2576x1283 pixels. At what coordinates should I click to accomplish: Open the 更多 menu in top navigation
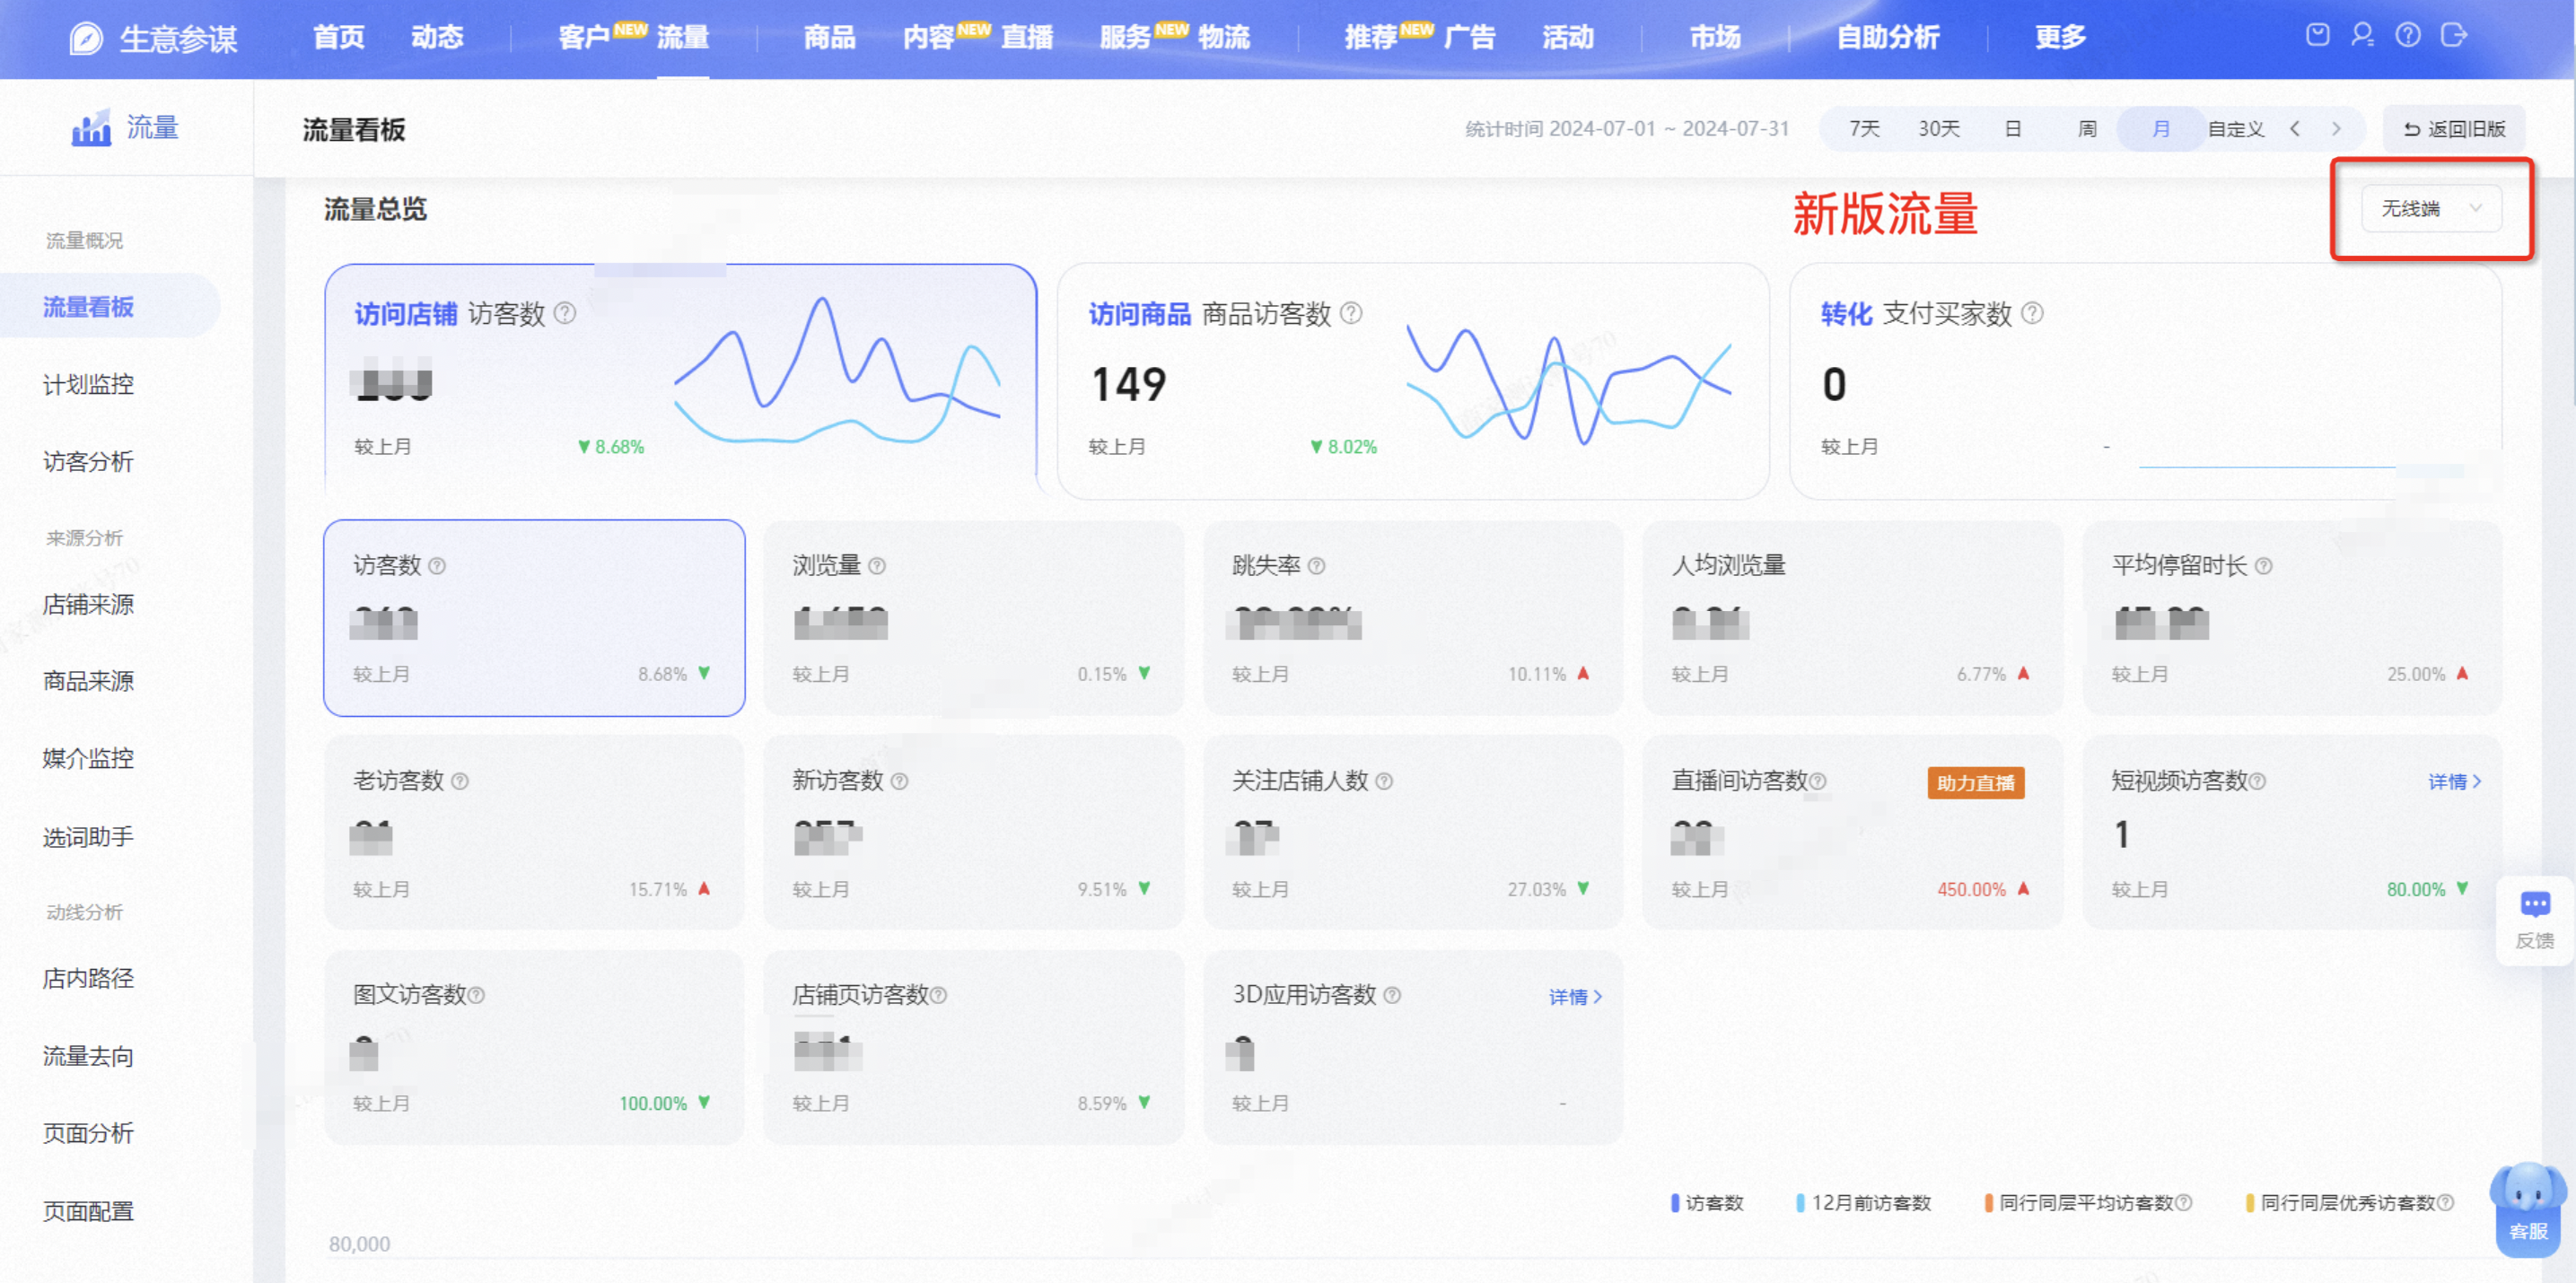2060,37
